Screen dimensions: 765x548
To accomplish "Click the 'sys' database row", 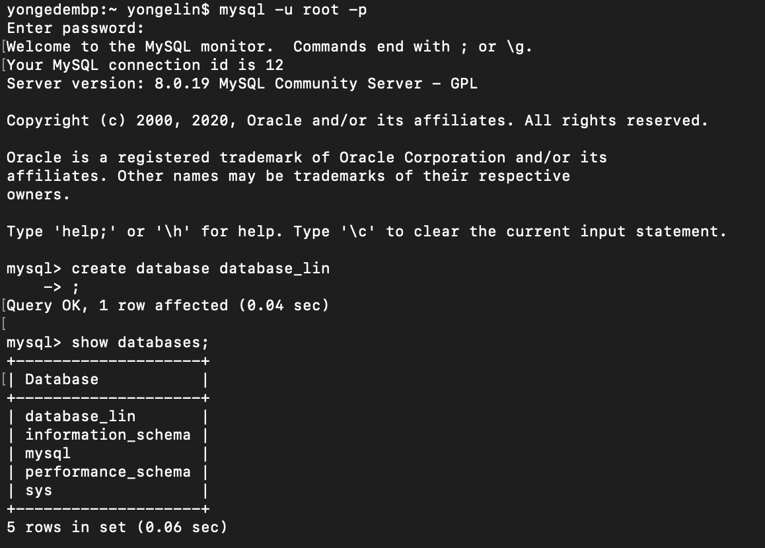I will [x=38, y=491].
